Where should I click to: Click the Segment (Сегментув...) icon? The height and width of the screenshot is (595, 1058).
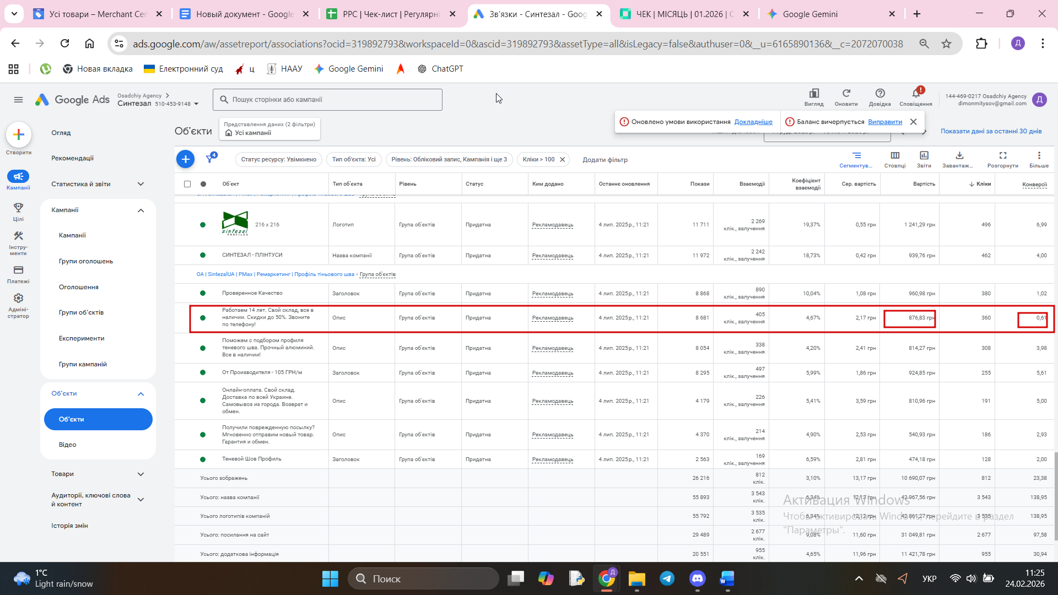click(856, 156)
